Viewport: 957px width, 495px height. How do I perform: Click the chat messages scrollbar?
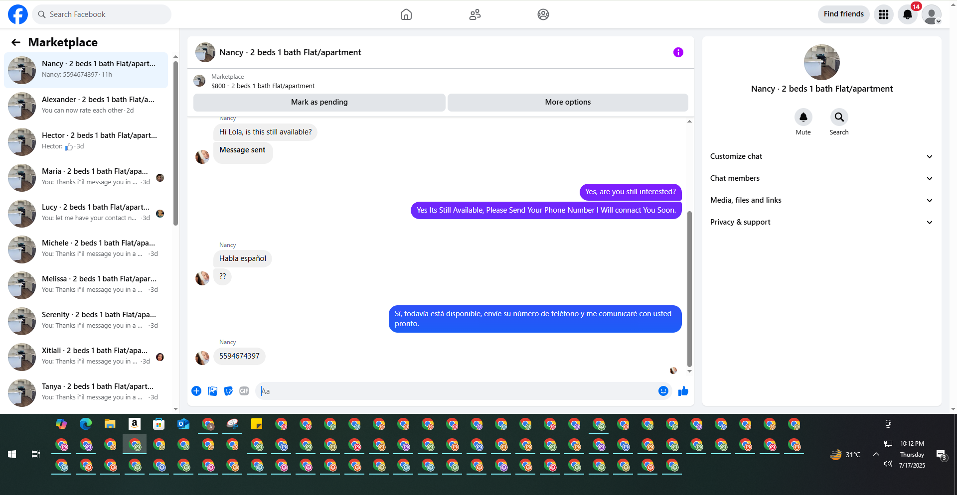[689, 289]
